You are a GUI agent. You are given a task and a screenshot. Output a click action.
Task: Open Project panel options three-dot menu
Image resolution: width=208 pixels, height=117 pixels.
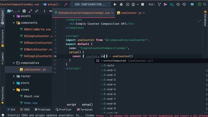pyautogui.click(x=45, y=11)
